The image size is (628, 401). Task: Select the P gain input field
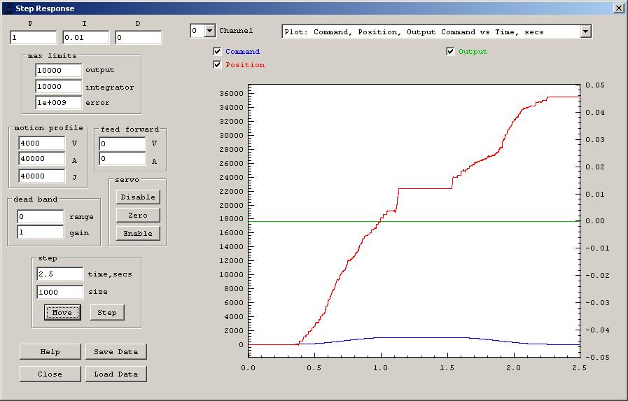(33, 37)
